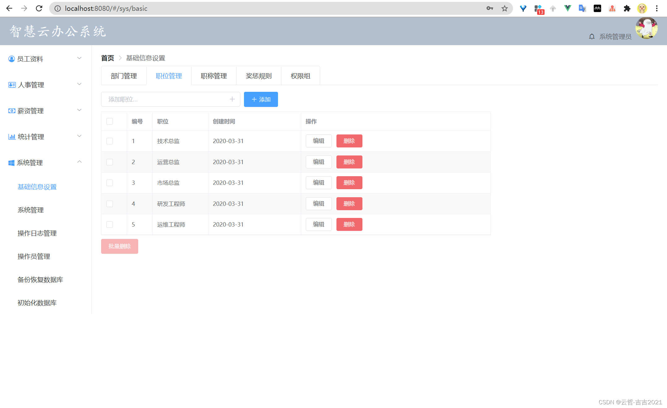Image resolution: width=667 pixels, height=408 pixels.
Task: Open the Google Translate extension icon
Action: click(x=582, y=8)
